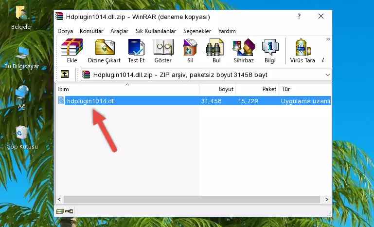Click the address bar archive path field
Image resolution: width=374 pixels, height=227 pixels.
click(x=206, y=75)
